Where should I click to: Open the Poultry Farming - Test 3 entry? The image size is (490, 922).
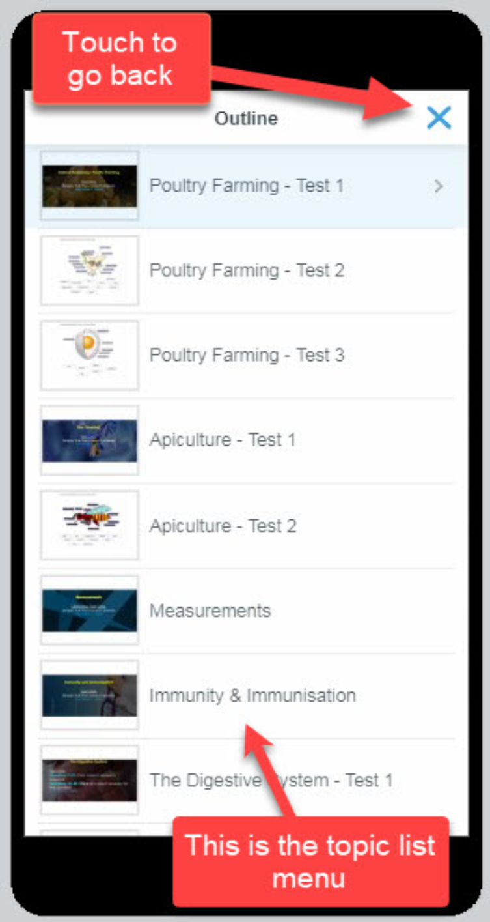click(247, 355)
